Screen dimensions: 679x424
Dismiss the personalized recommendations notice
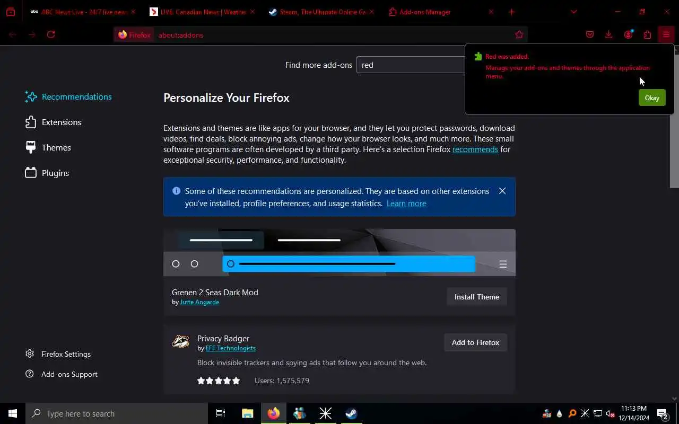point(502,191)
